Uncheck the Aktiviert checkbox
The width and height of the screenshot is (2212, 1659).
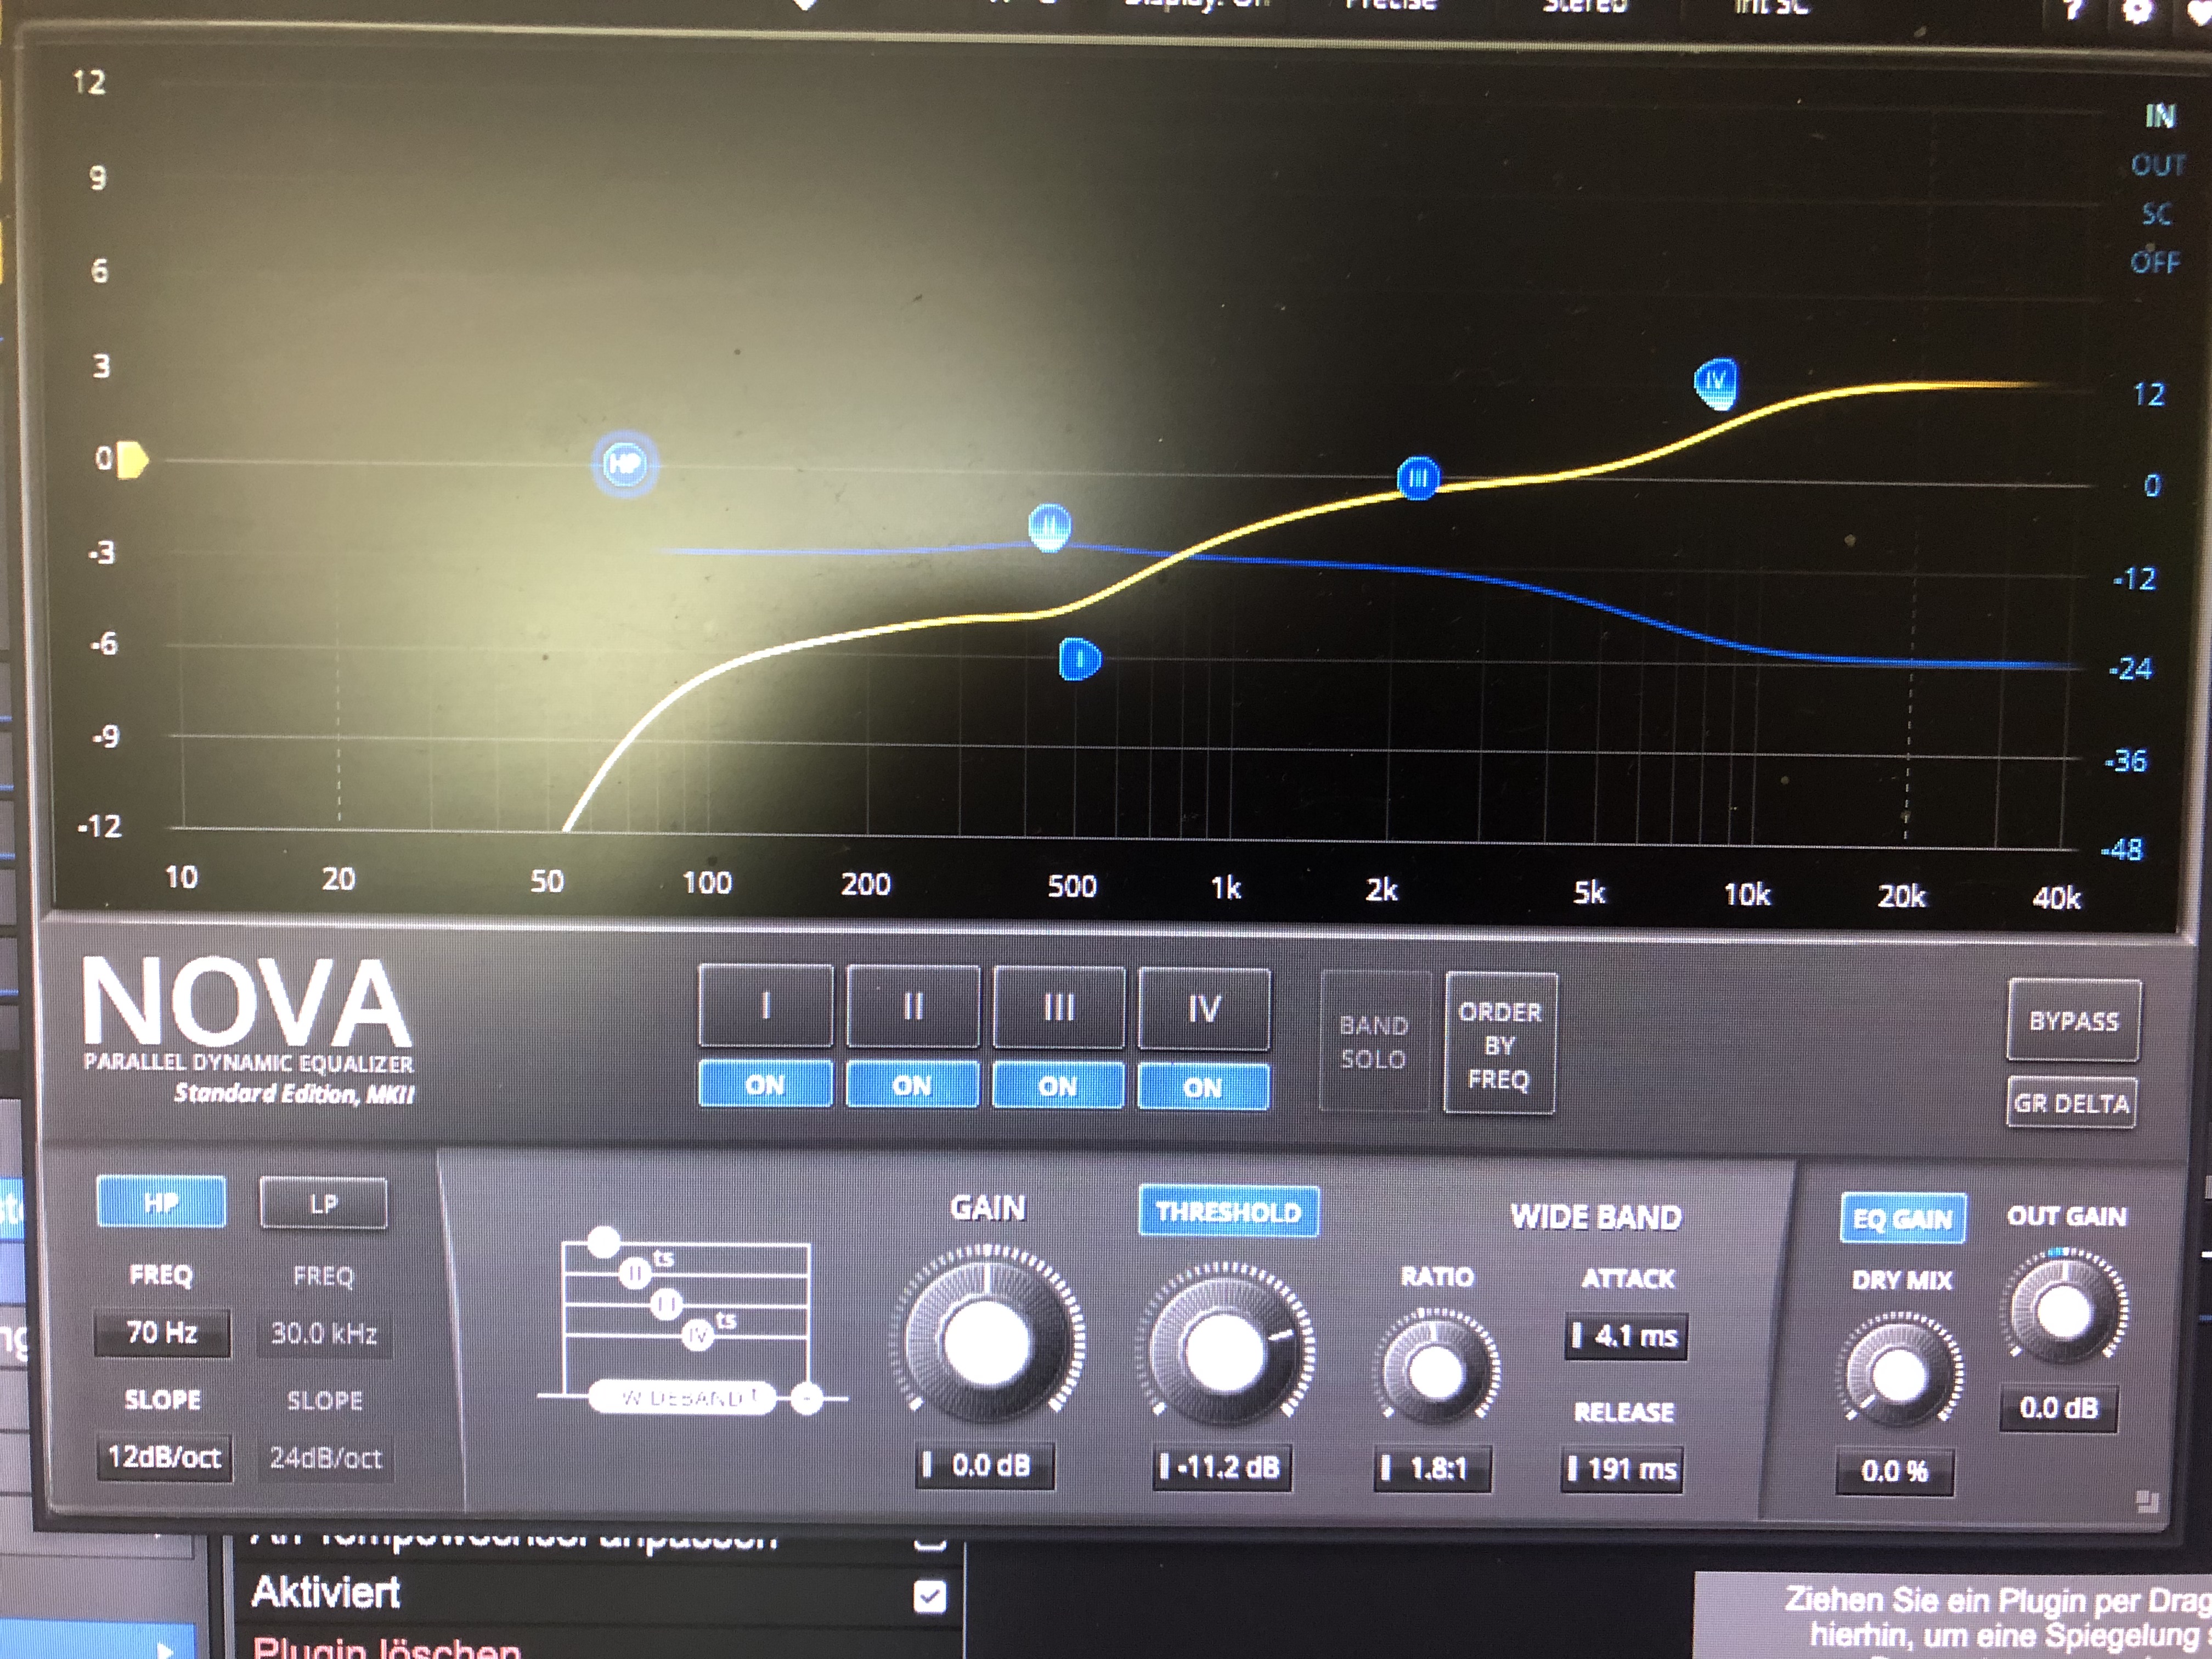(929, 1596)
